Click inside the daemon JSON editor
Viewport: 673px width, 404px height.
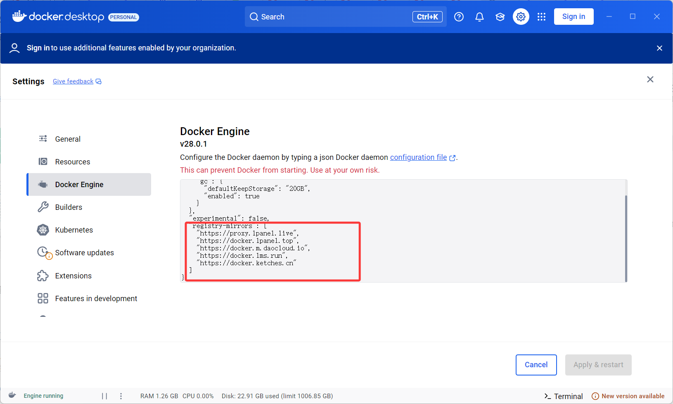tap(403, 231)
